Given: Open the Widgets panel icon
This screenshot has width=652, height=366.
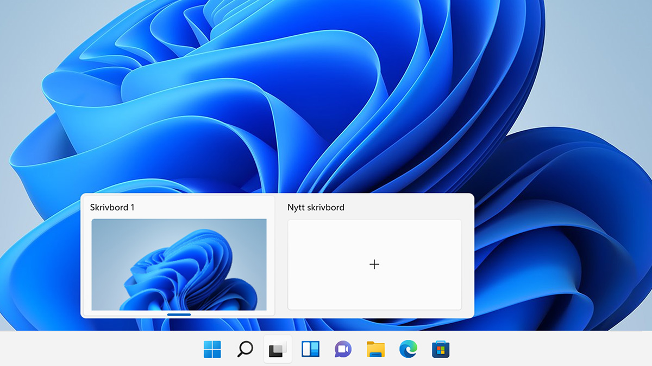Looking at the screenshot, I should [x=310, y=349].
